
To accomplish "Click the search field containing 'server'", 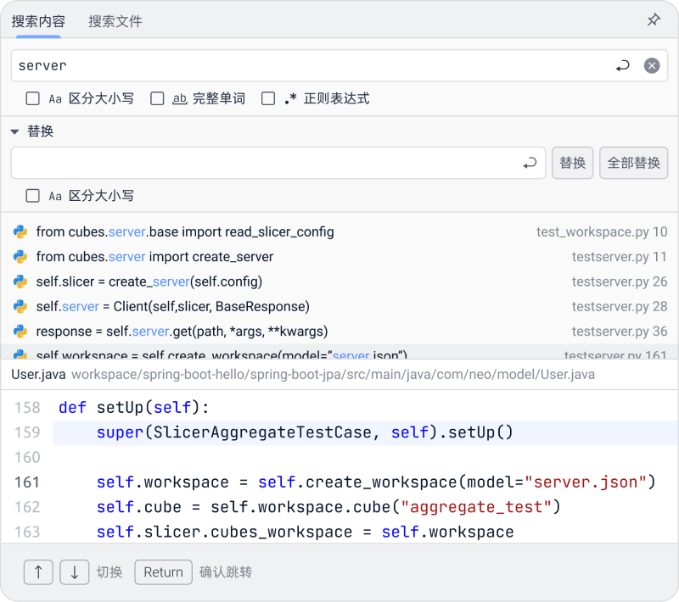I will pos(339,66).
